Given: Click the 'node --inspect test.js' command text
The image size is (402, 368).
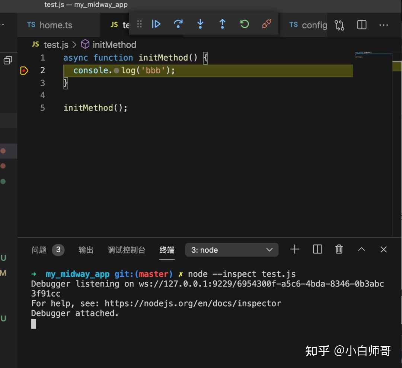Looking at the screenshot, I should click(242, 274).
